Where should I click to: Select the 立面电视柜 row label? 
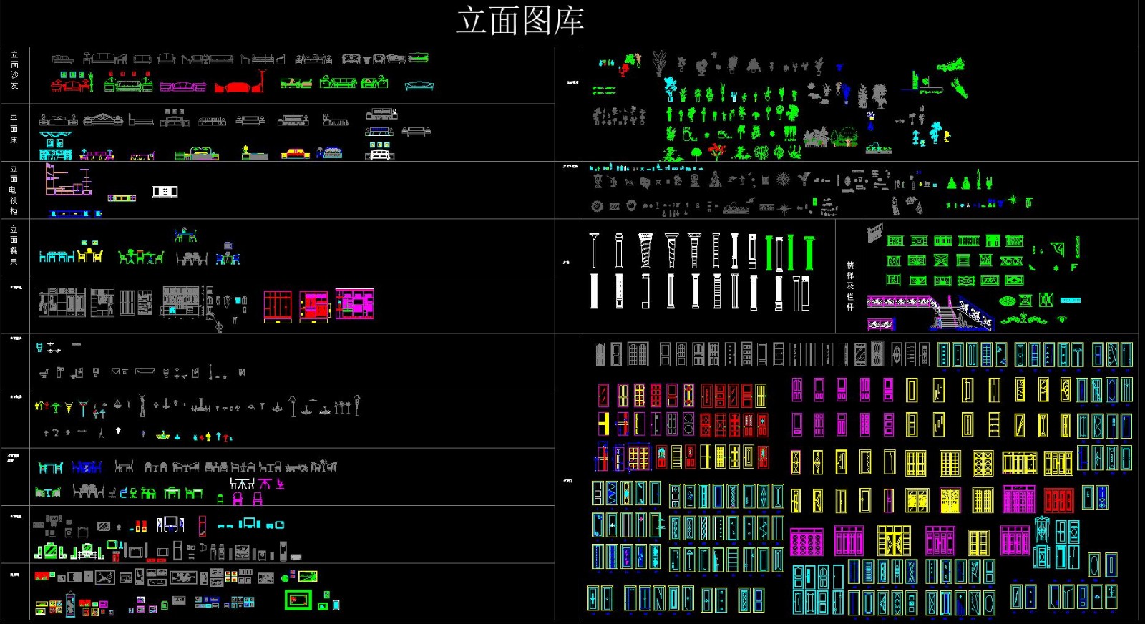pos(14,190)
